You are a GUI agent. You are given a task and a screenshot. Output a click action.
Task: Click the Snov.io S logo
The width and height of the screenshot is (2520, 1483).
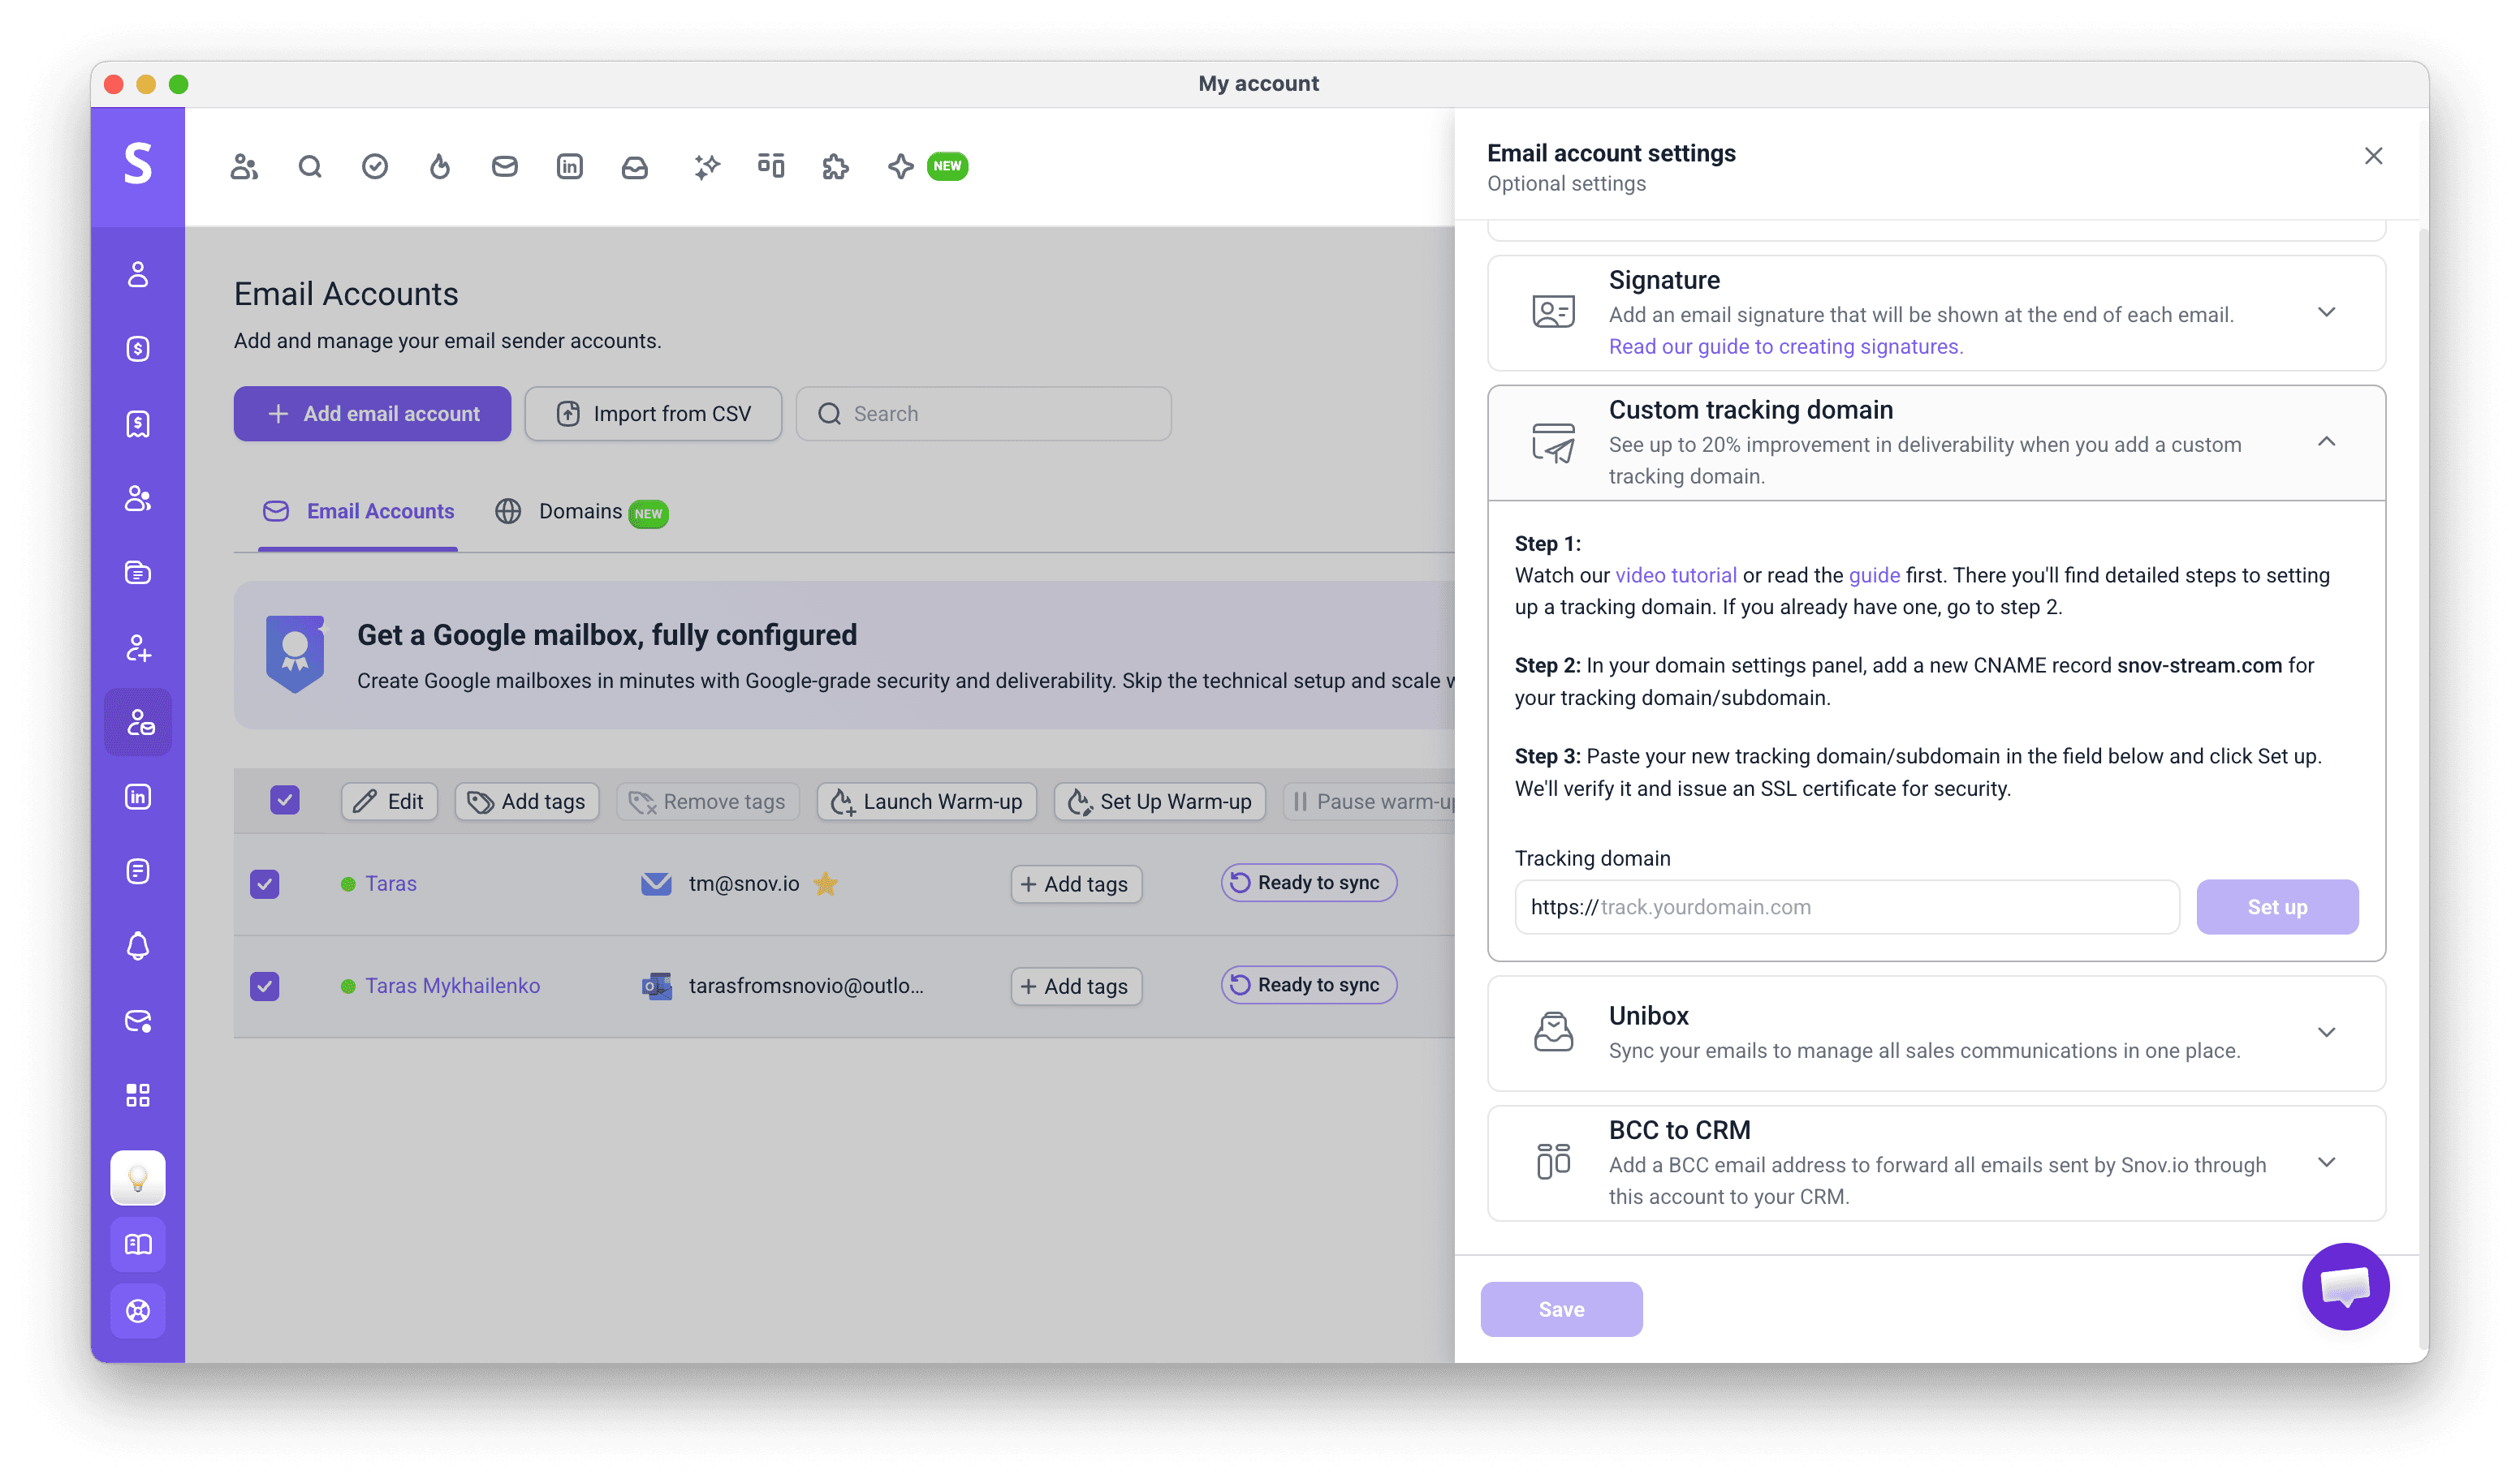click(138, 164)
